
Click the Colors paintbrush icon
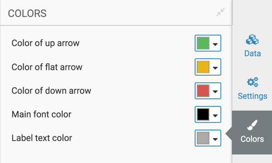(x=252, y=125)
